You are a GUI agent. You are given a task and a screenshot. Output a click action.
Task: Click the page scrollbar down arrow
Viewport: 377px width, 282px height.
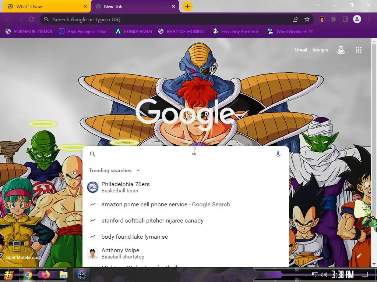[374, 264]
